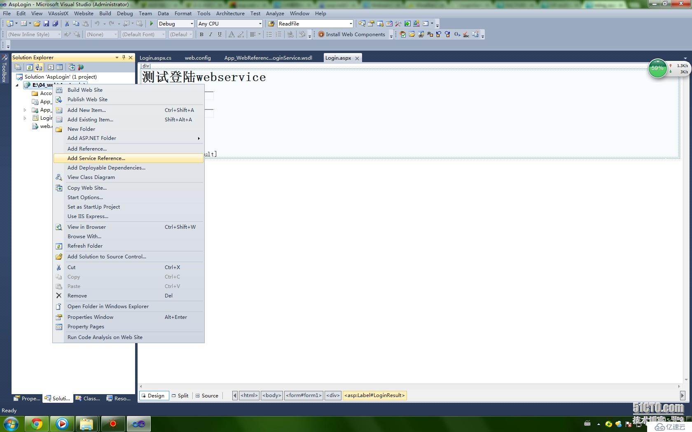Viewport: 692px width, 432px height.
Task: Select the <body> tag breadcrumb
Action: [272, 395]
